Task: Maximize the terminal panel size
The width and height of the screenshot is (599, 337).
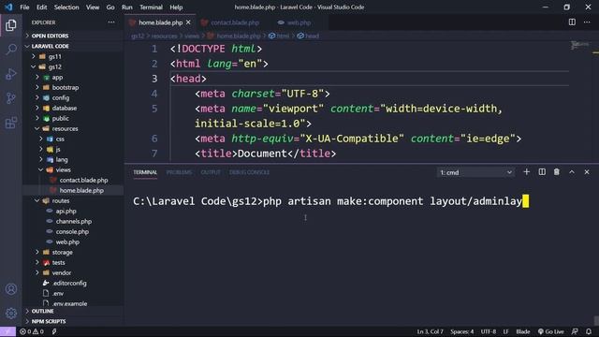Action: [x=572, y=172]
